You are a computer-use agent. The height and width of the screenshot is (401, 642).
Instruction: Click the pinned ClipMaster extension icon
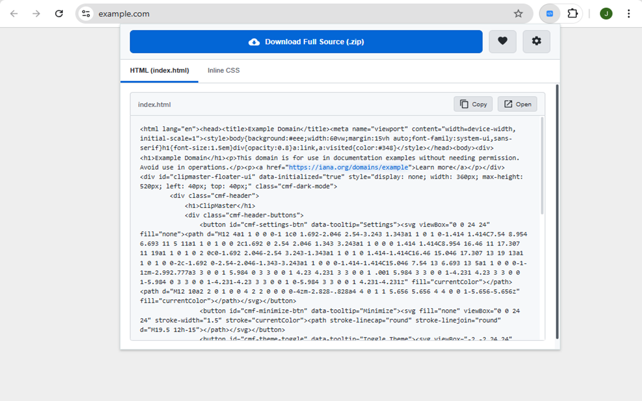549,14
